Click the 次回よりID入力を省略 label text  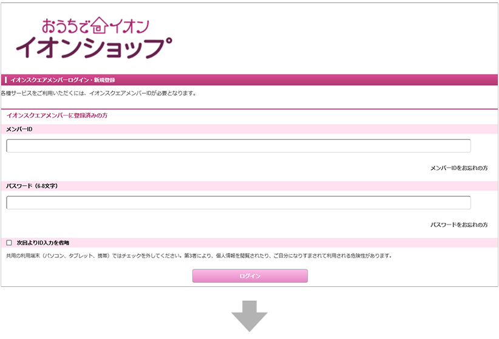coord(43,243)
